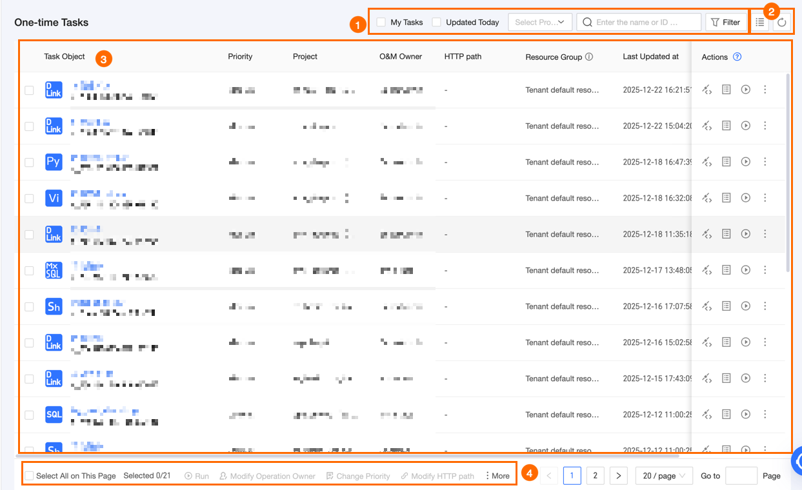The width and height of the screenshot is (802, 490).
Task: Click the Filter button
Action: point(726,23)
